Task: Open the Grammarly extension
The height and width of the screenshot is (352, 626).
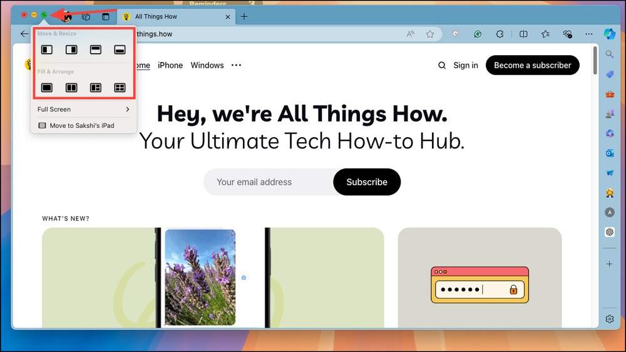Action: [478, 34]
